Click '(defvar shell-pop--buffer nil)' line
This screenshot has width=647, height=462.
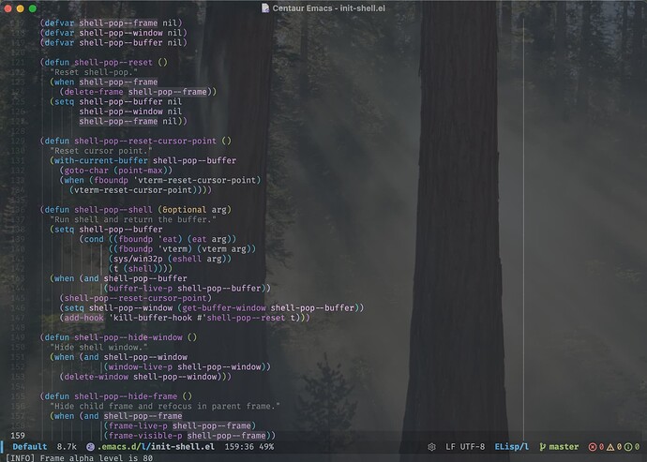(113, 43)
